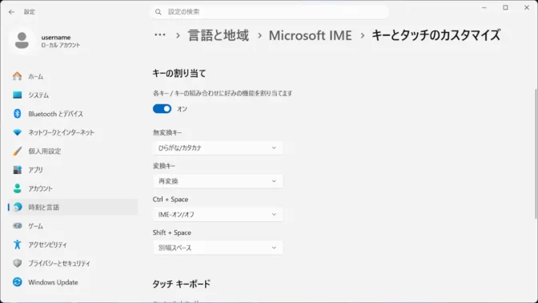Click the user avatar icon
The image size is (538, 303).
(22, 41)
